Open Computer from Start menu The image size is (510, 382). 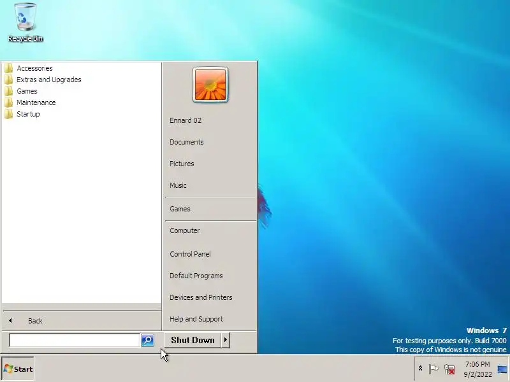(184, 230)
